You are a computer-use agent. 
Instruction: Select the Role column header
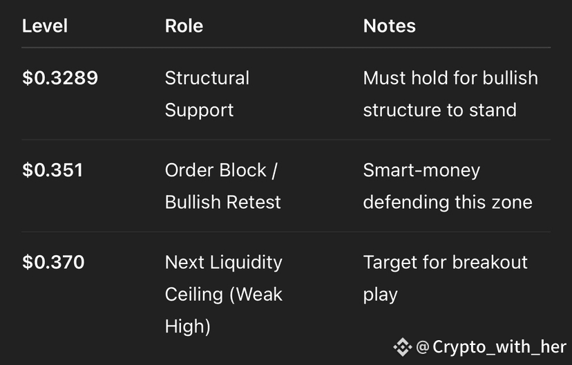pos(184,26)
